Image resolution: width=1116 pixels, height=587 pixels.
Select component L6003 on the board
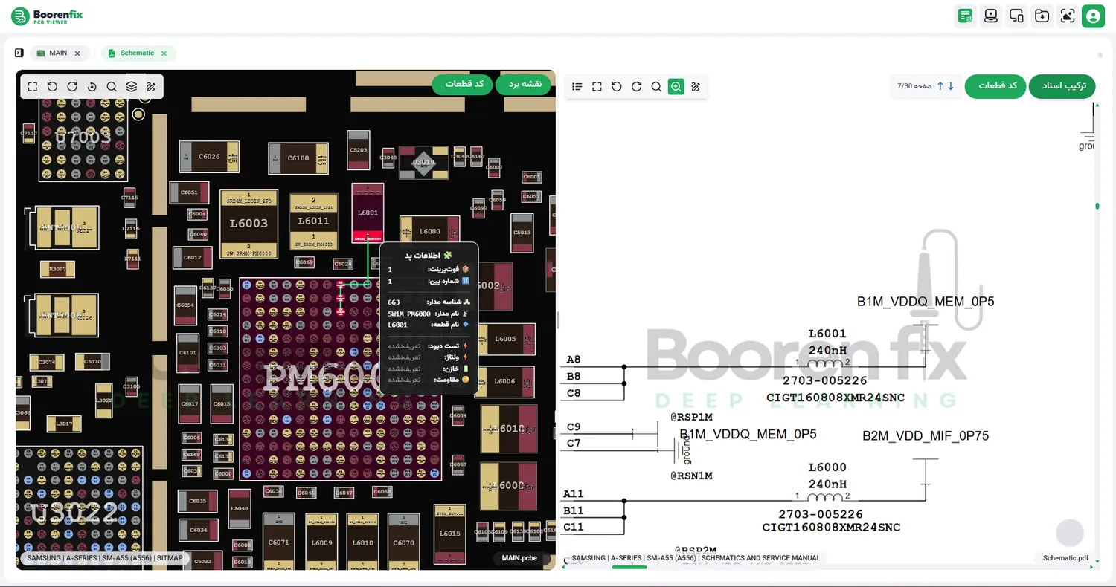[248, 224]
